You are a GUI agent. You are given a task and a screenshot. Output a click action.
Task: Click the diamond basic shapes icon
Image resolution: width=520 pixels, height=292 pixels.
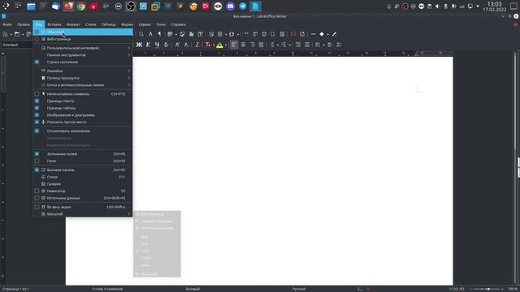(322, 34)
